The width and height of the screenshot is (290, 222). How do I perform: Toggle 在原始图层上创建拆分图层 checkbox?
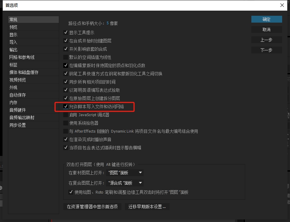(x=66, y=98)
